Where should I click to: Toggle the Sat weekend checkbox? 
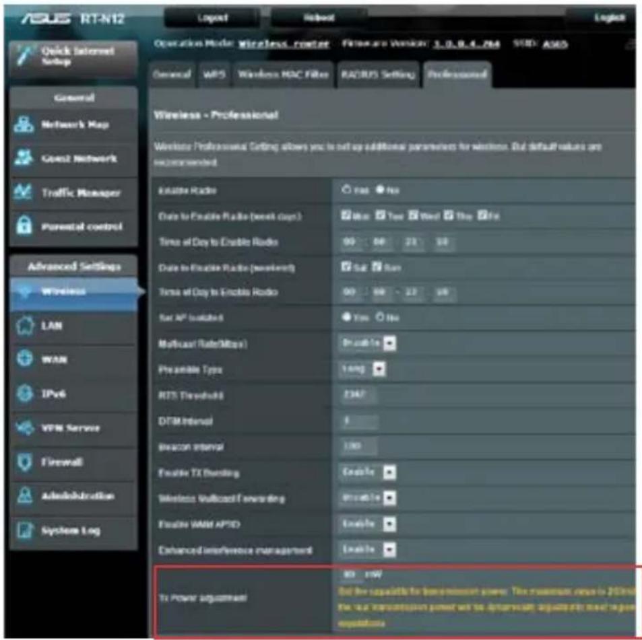tap(346, 266)
